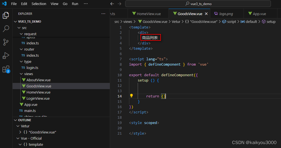Image resolution: width=281 pixels, height=148 pixels.
Task: Open index.ts under router folder
Action: [x=61, y=55]
